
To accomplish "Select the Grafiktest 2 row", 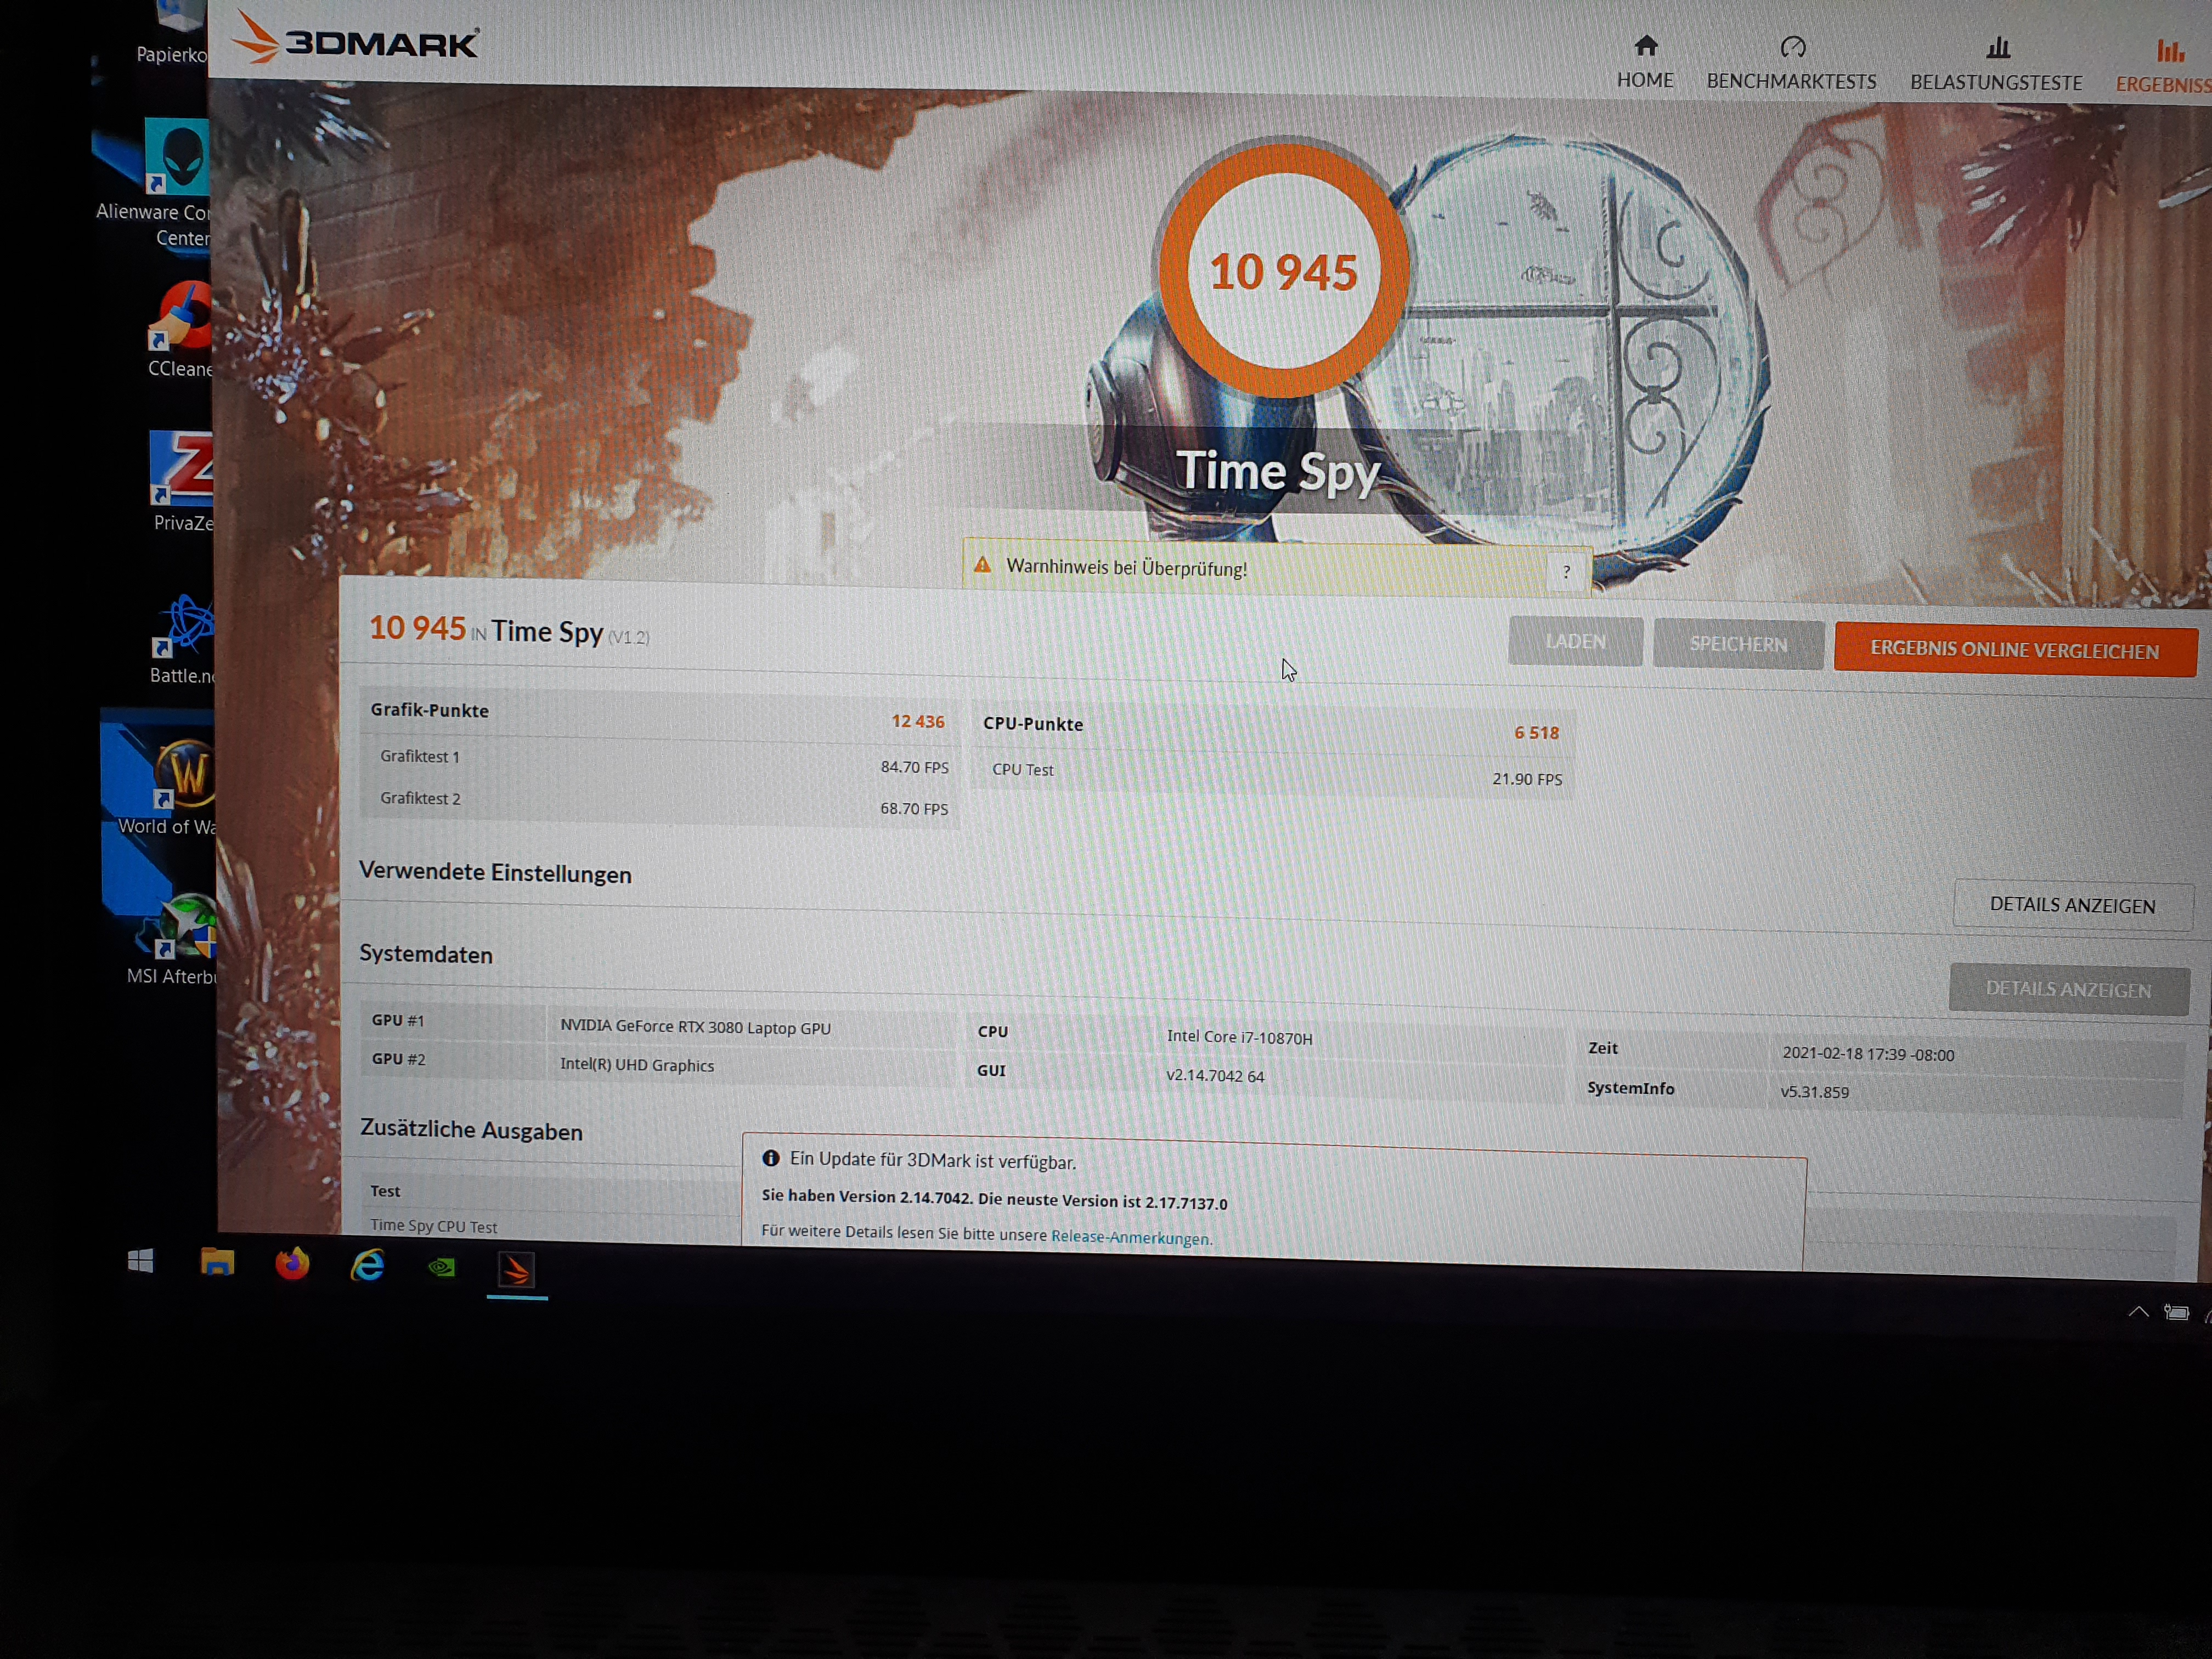I will [660, 803].
